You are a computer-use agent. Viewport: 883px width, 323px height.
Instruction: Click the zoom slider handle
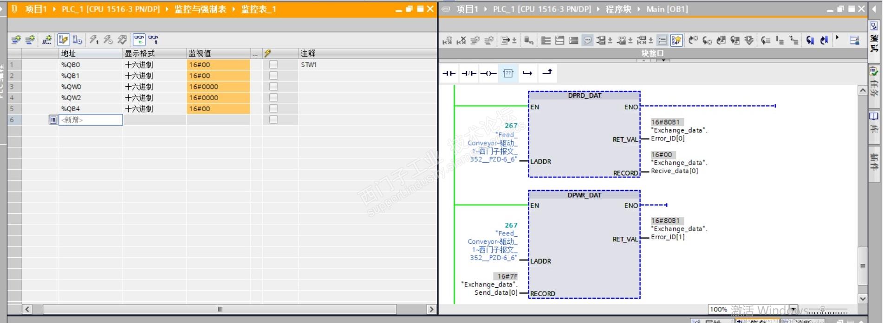click(822, 310)
